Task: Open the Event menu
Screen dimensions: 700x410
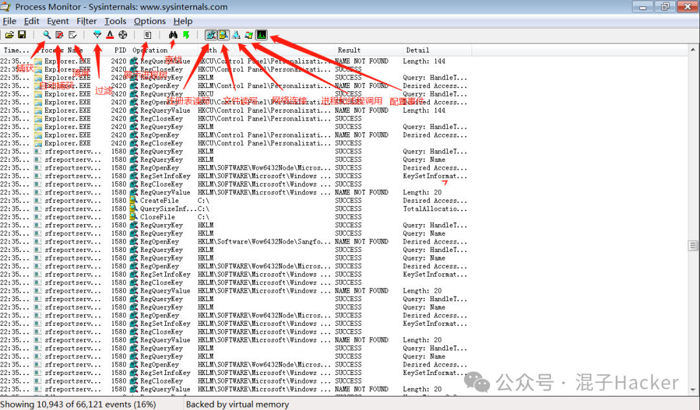Action: 58,21
